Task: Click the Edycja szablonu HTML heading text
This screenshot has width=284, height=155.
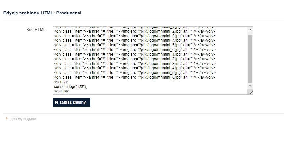Action: pyautogui.click(x=29, y=13)
